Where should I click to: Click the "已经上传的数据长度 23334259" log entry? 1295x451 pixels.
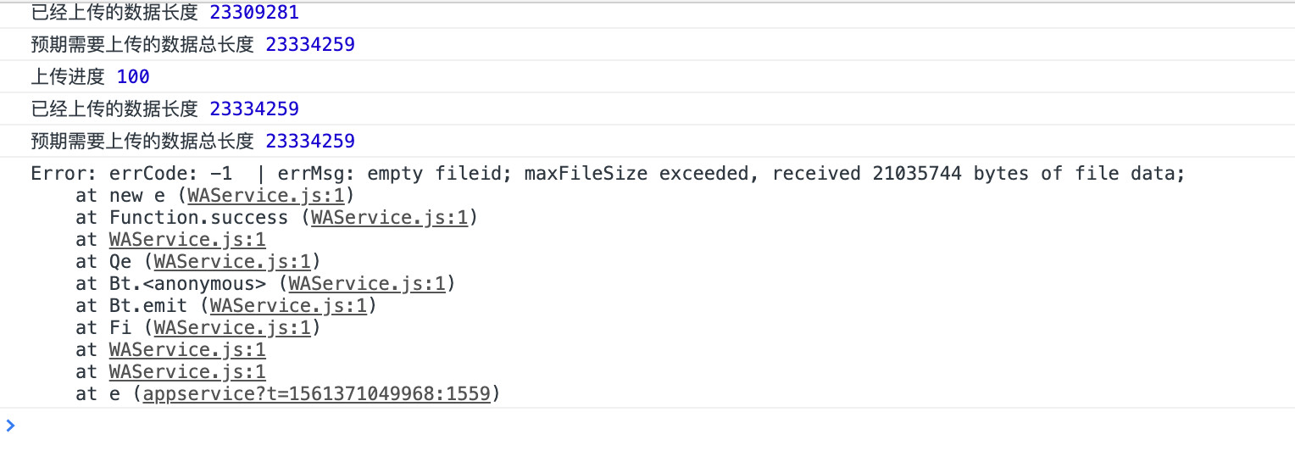click(x=165, y=109)
